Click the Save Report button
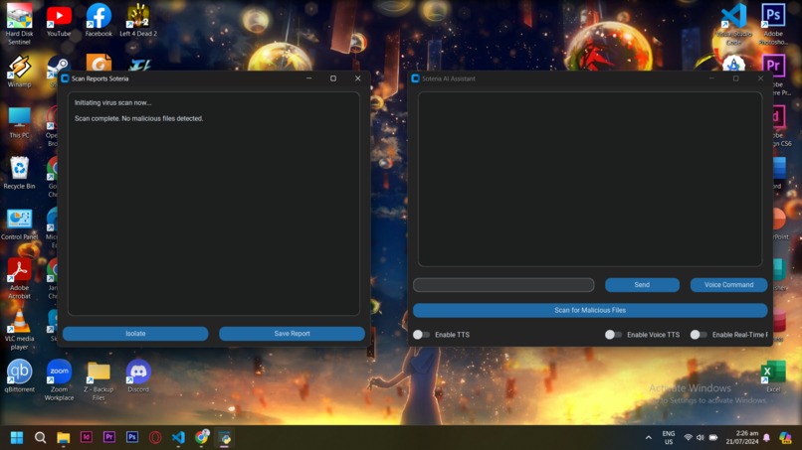The height and width of the screenshot is (450, 802). pos(293,334)
